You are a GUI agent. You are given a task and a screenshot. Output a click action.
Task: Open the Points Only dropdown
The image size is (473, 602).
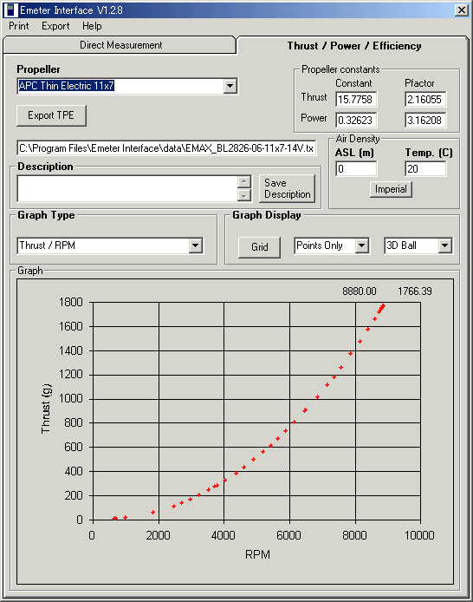[332, 245]
